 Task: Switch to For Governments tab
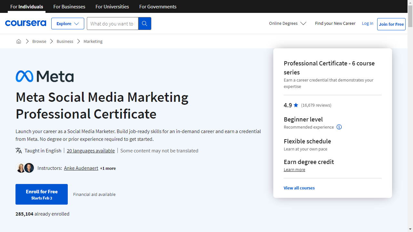tap(158, 6)
